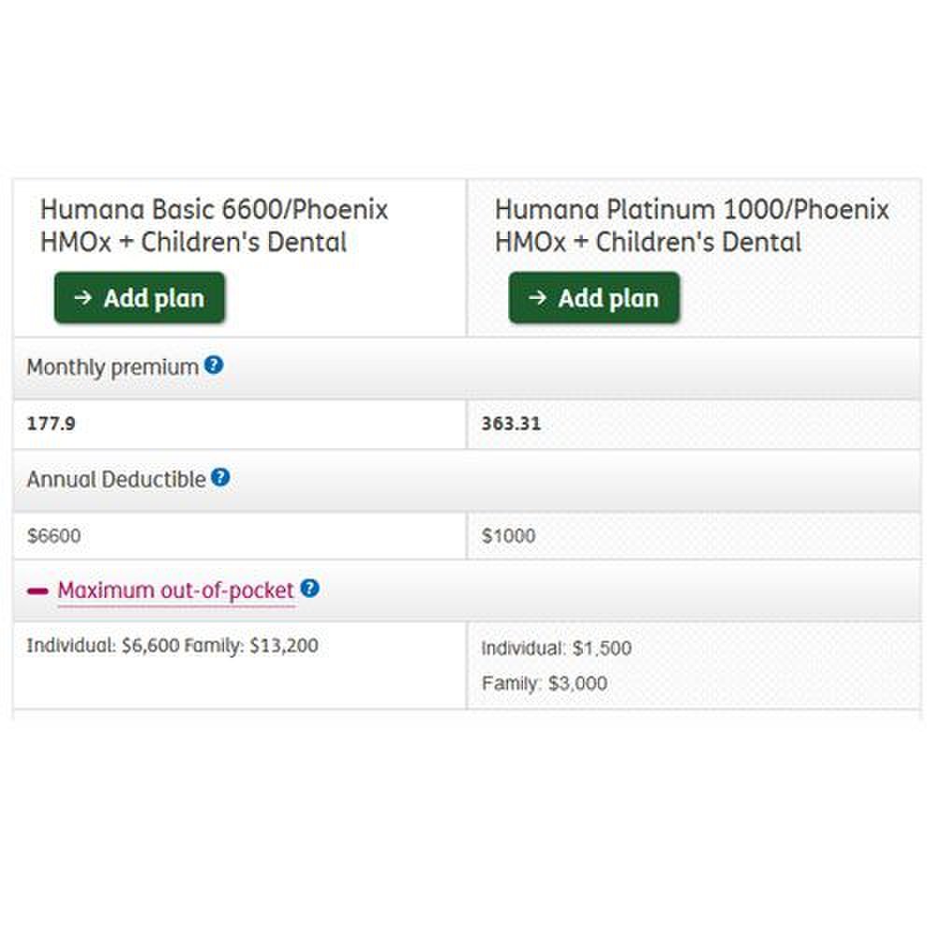Image resolution: width=934 pixels, height=934 pixels.
Task: Click help icon next to Annual Deductible
Action: coord(220,477)
